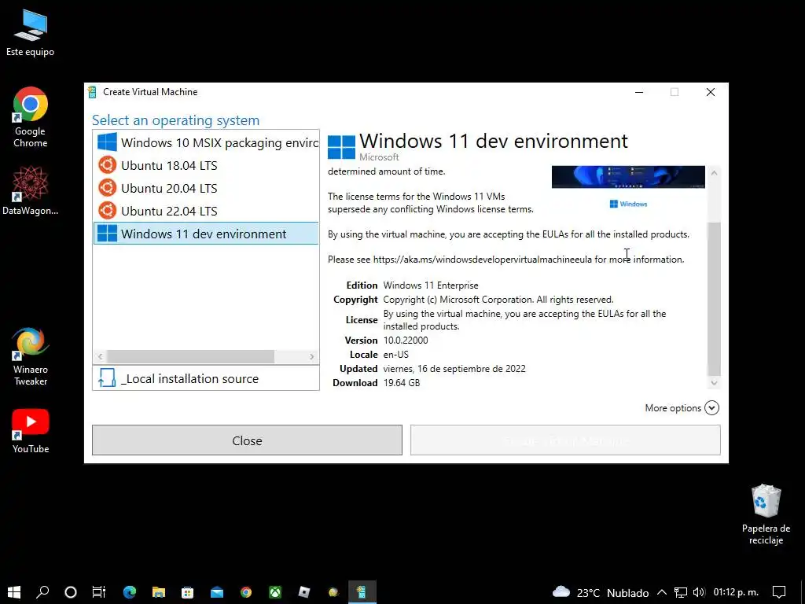805x604 pixels.
Task: Open YouTube desktop shortcut
Action: [x=31, y=432]
